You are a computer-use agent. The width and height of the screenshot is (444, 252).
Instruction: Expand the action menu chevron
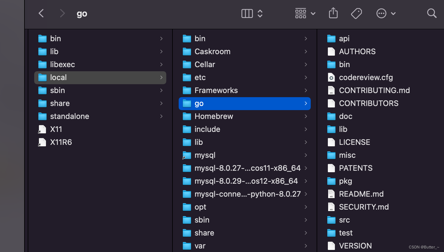(x=393, y=14)
